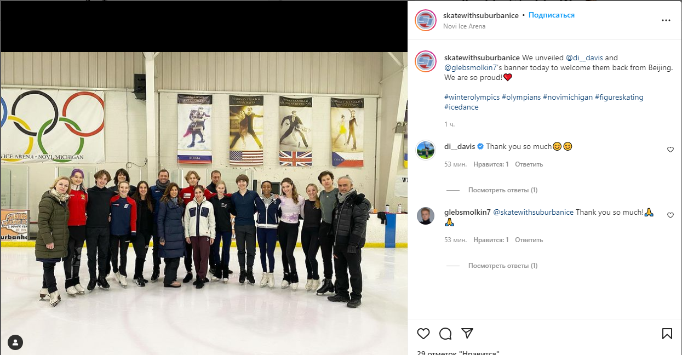Open the tagged people icon on the photo

click(x=15, y=343)
